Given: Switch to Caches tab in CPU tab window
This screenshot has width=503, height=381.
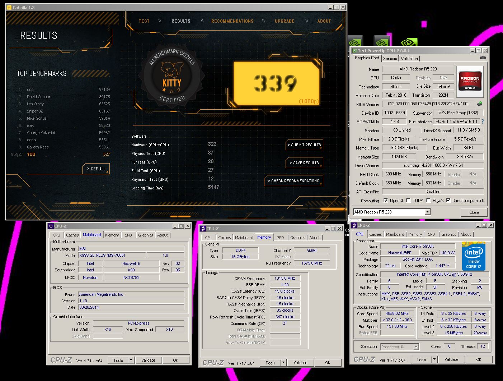Looking at the screenshot, I should coord(376,234).
